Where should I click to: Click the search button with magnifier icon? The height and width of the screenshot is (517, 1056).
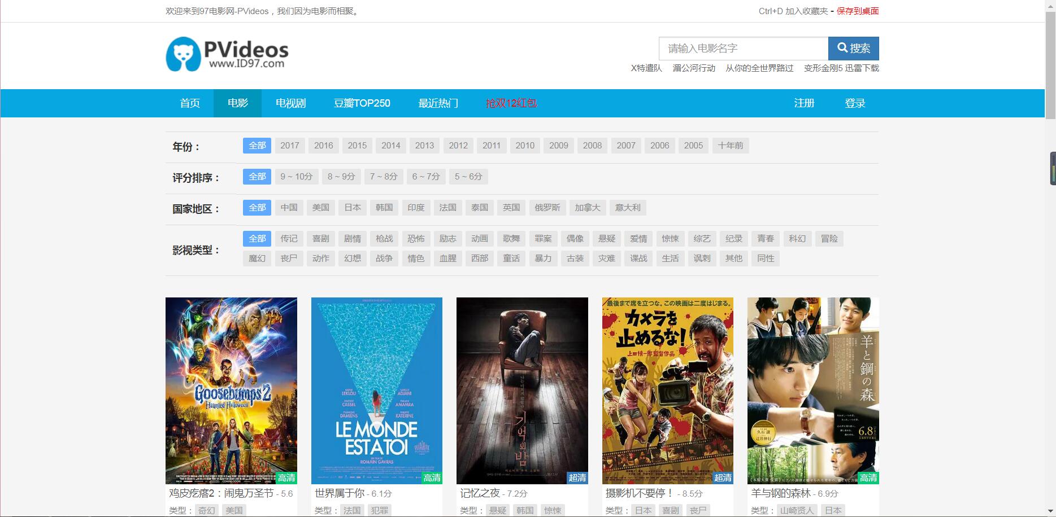[853, 49]
